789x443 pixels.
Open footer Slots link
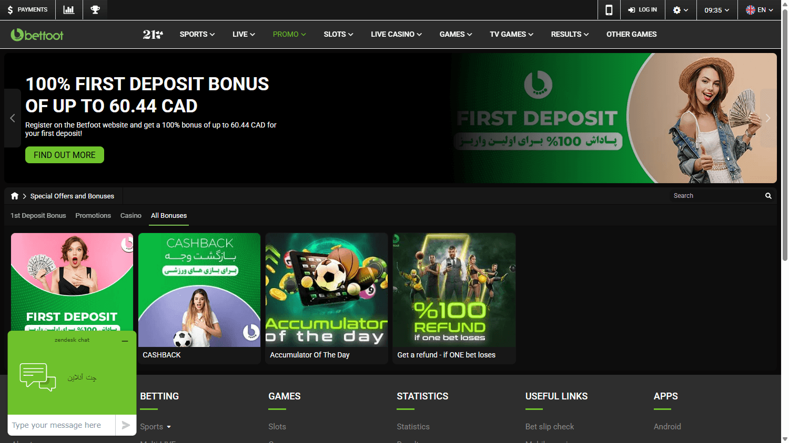(x=277, y=427)
